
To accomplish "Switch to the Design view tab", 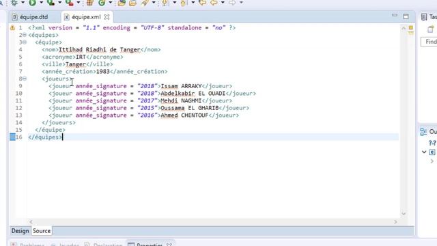I will (20, 231).
